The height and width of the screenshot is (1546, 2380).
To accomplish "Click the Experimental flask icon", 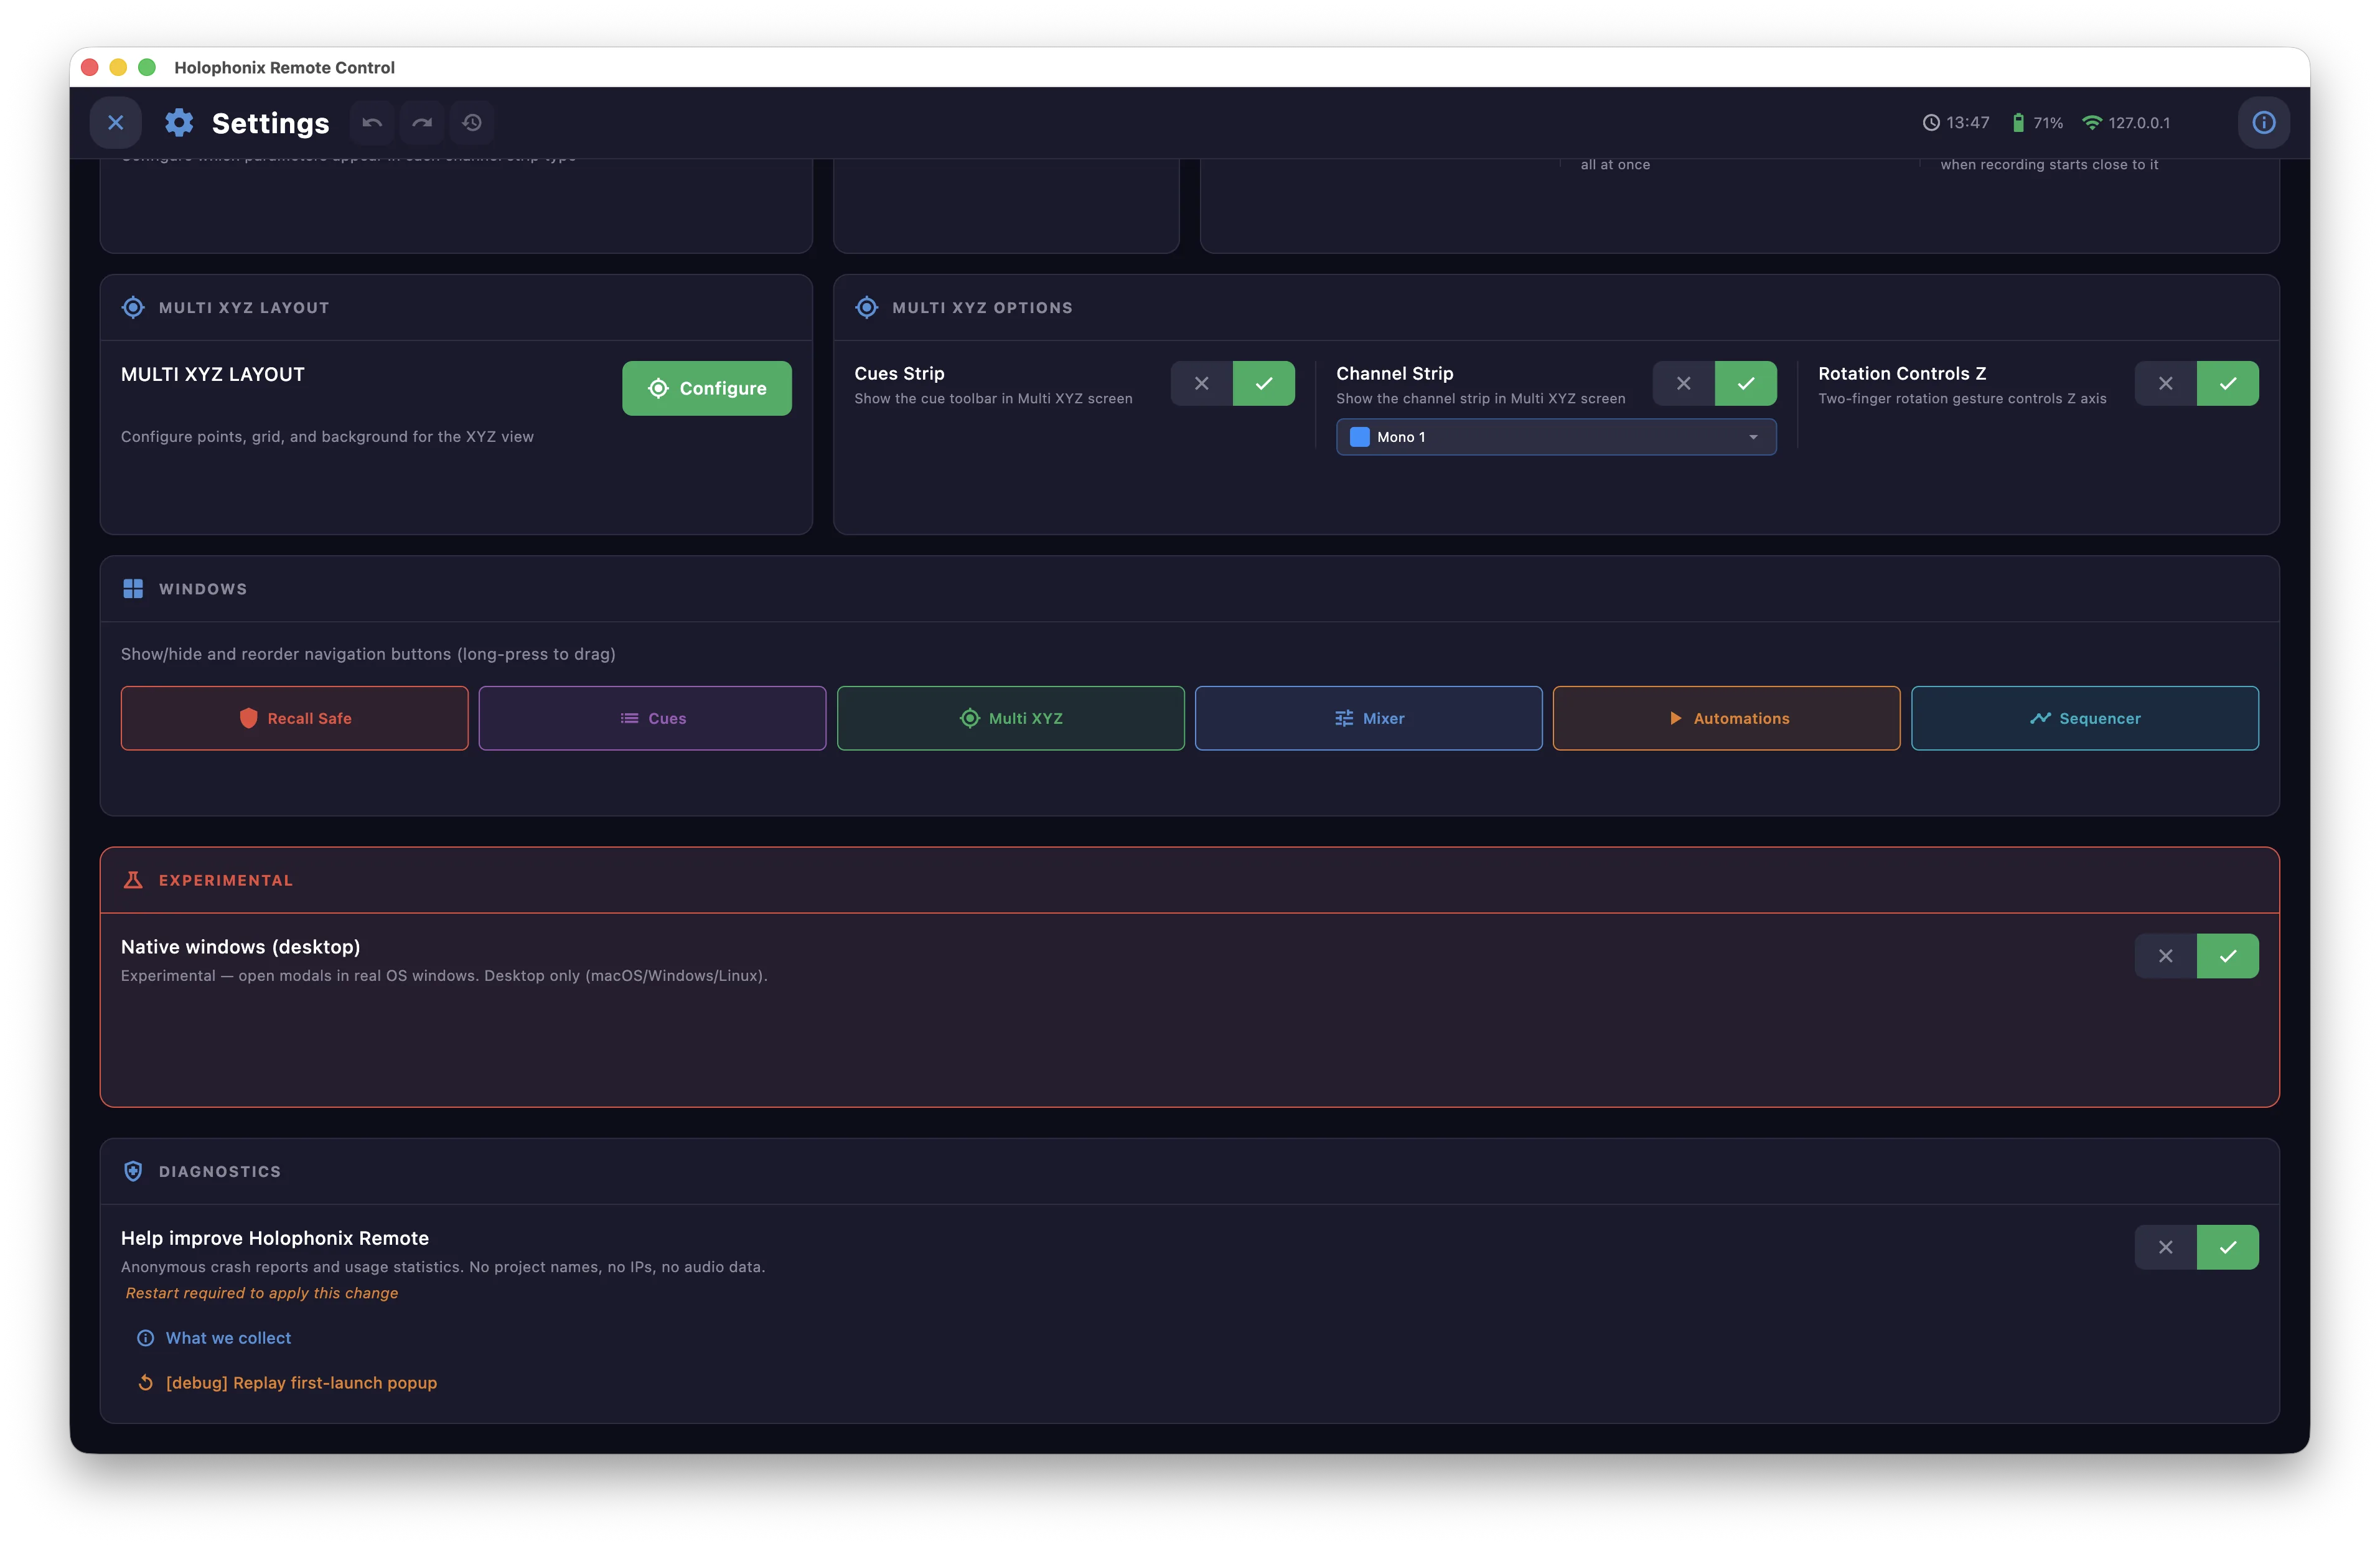I will pyautogui.click(x=133, y=880).
